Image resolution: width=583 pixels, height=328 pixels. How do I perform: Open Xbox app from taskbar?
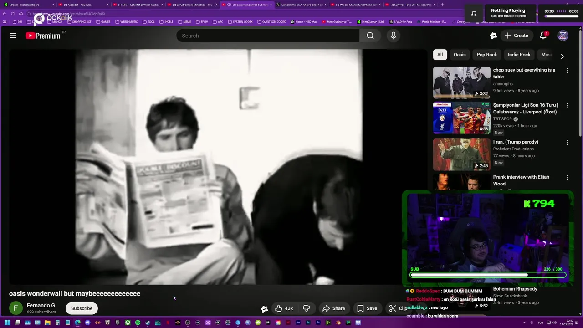coord(128,323)
